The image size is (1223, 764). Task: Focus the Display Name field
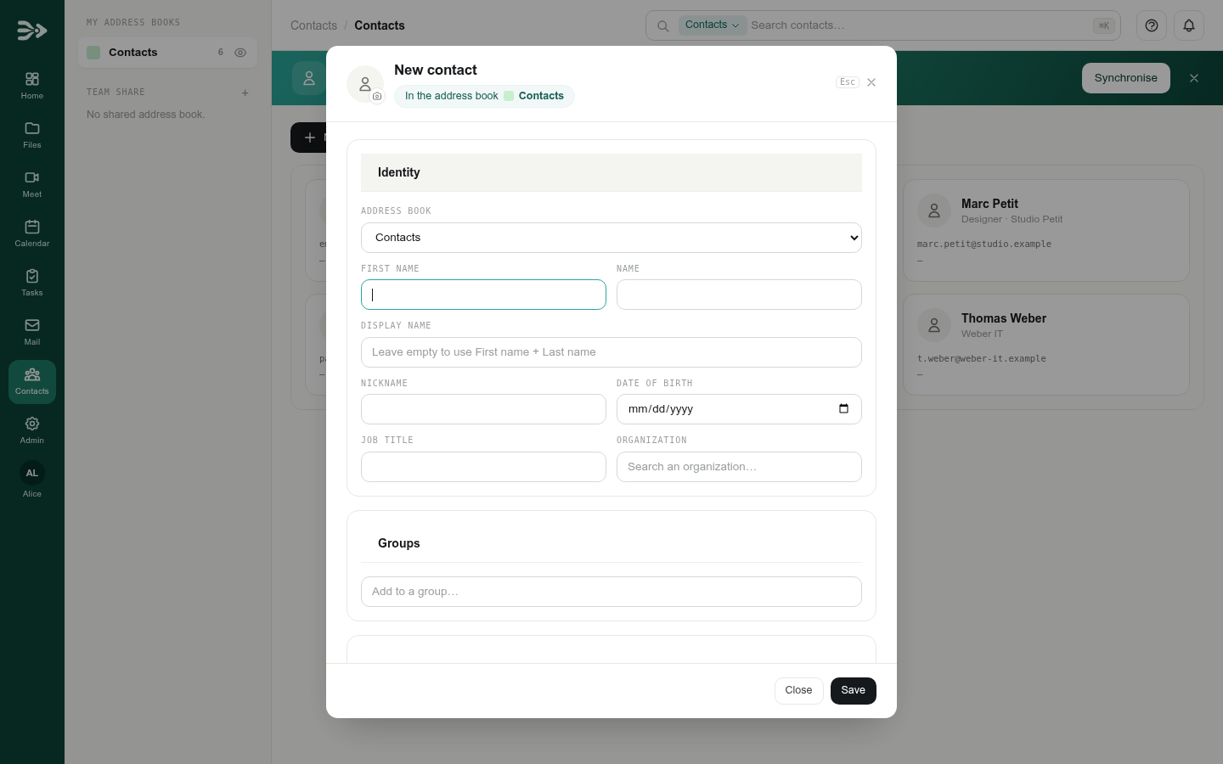[611, 352]
